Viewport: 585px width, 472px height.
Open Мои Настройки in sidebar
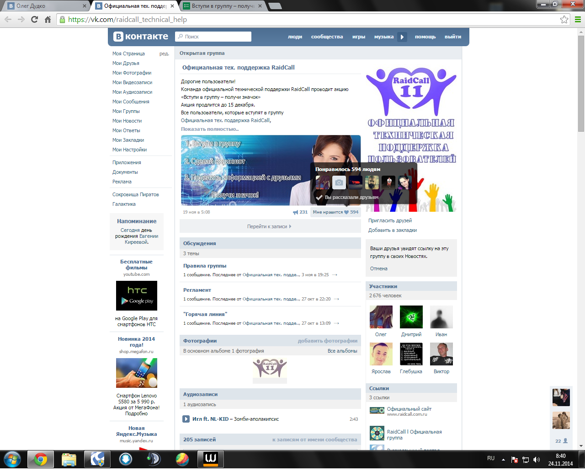tap(130, 150)
